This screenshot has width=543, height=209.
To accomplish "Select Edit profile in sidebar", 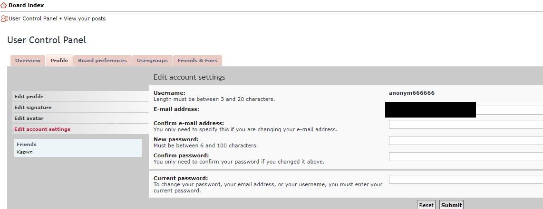I will coord(29,97).
